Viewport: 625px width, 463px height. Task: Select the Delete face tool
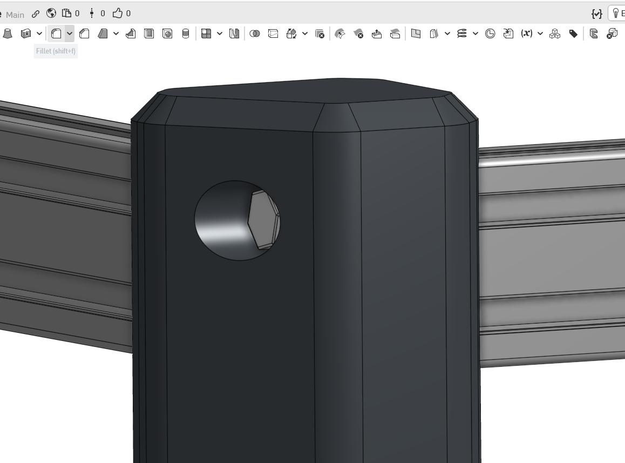358,33
